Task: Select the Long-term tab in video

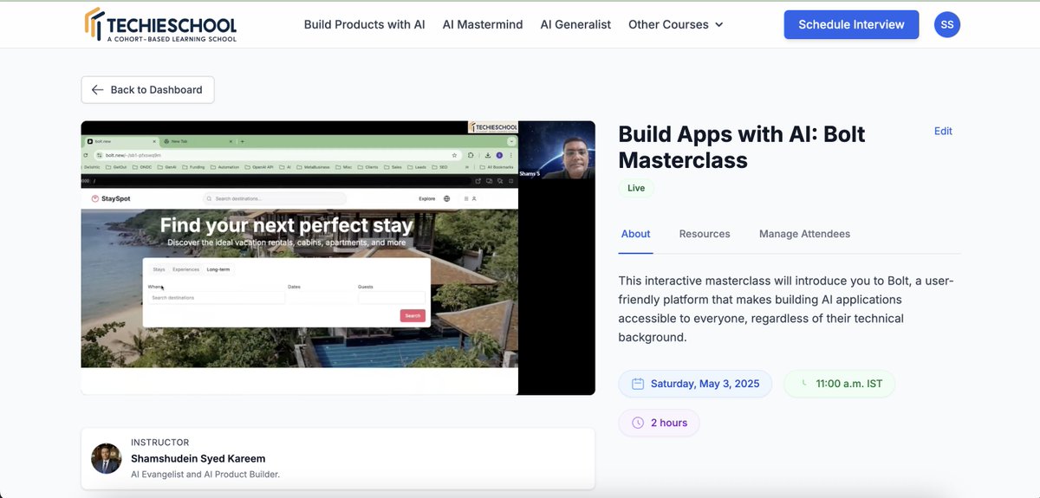Action: tap(218, 269)
